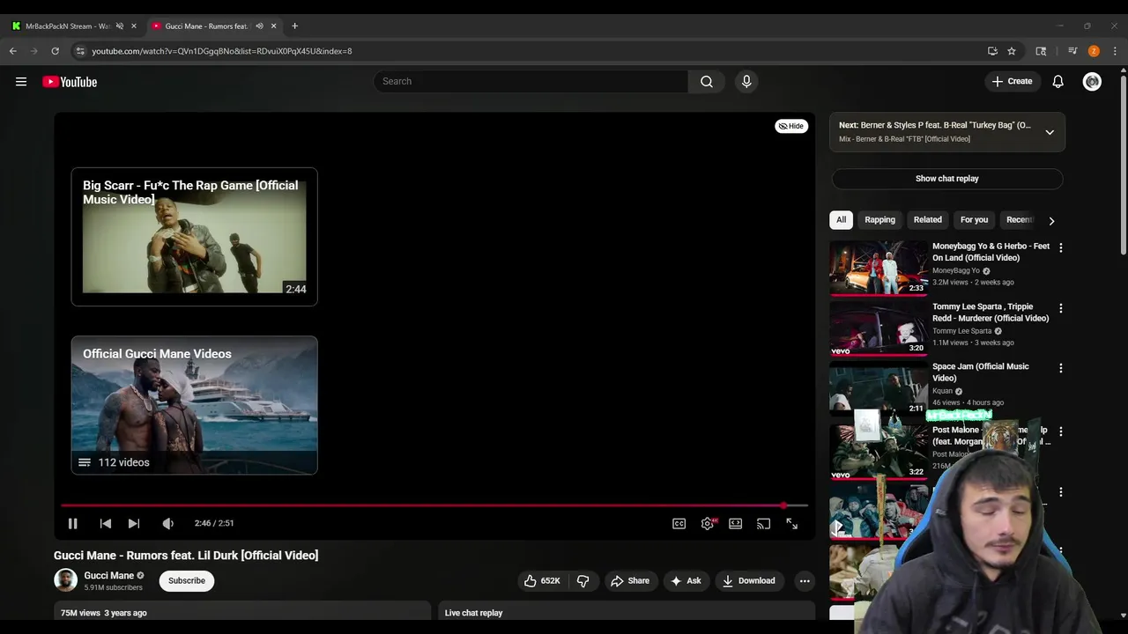
Task: Open options for Feet On Land video
Action: click(1060, 248)
